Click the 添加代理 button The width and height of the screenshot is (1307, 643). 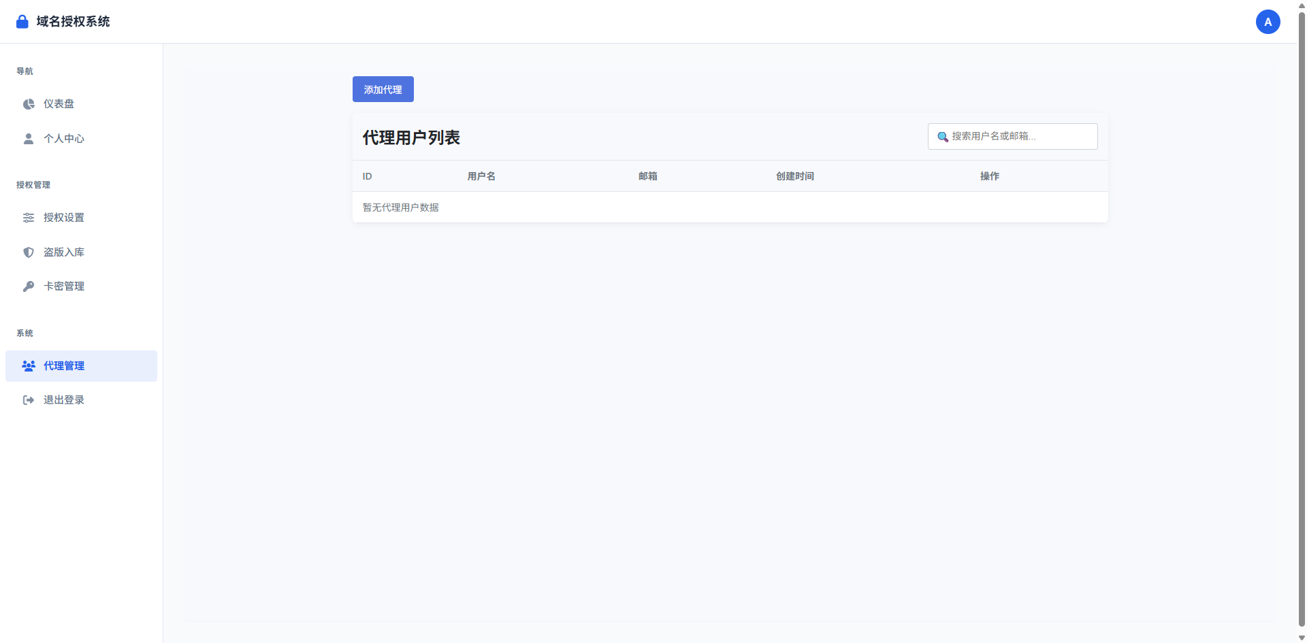click(383, 89)
